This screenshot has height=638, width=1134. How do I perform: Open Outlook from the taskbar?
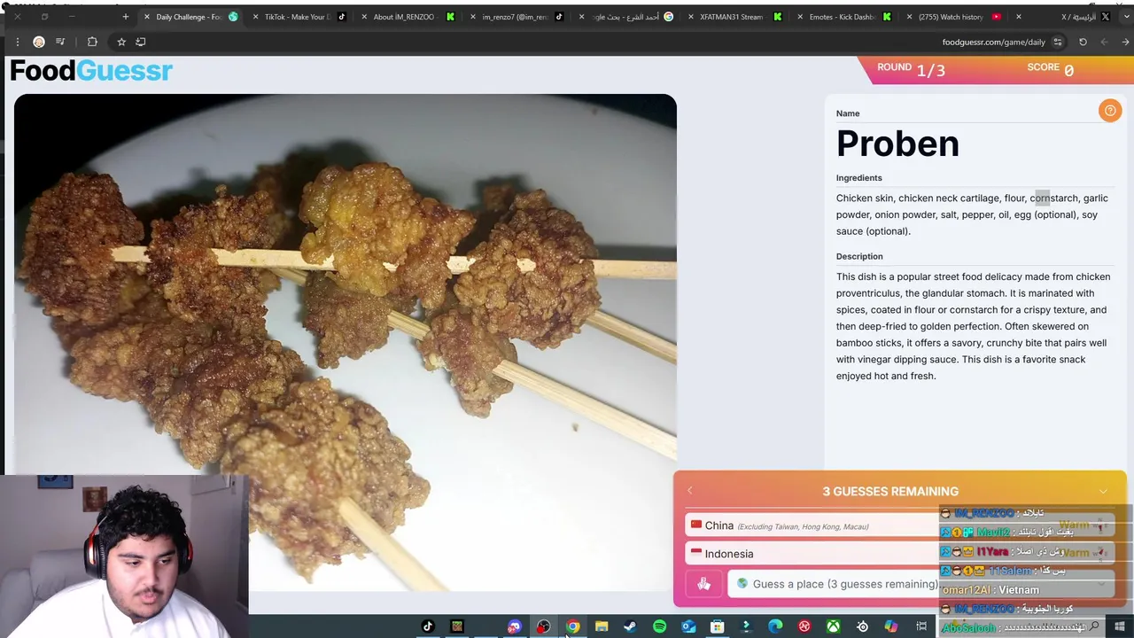688,626
